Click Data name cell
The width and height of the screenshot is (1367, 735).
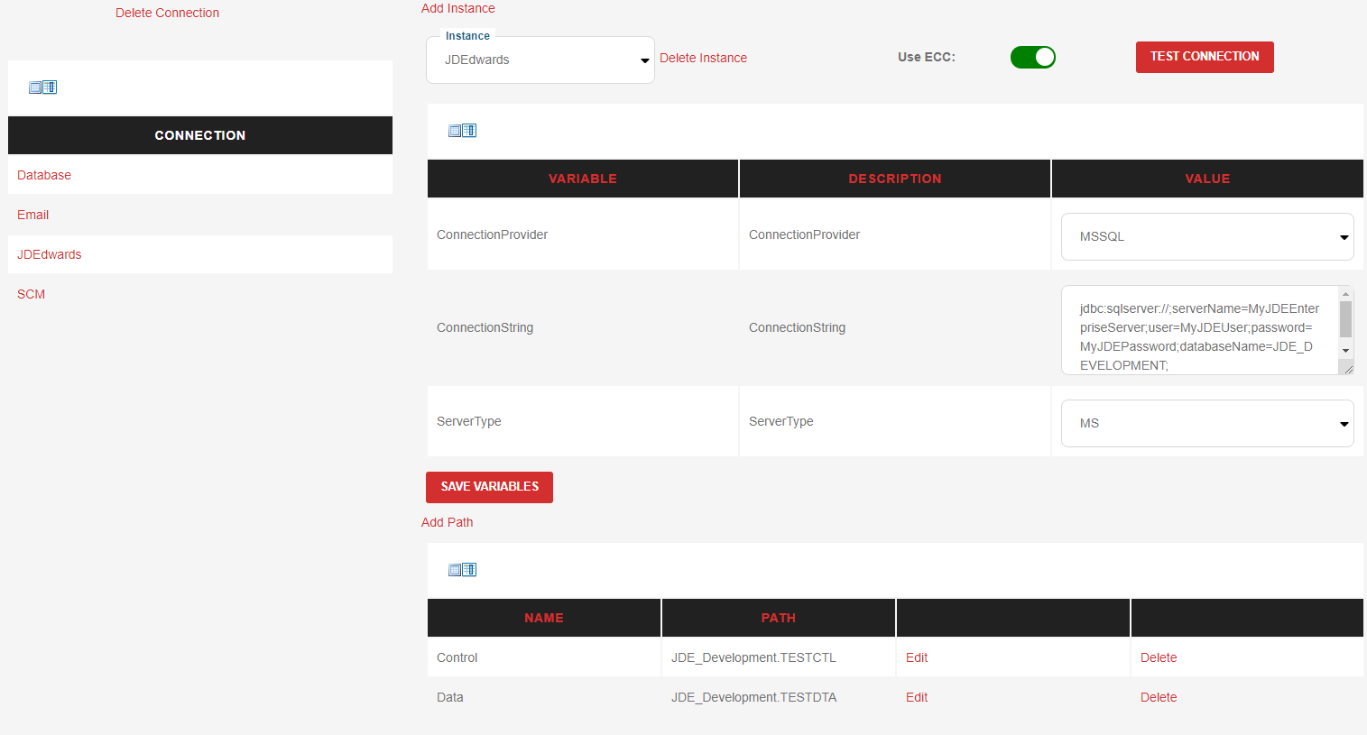coord(544,697)
